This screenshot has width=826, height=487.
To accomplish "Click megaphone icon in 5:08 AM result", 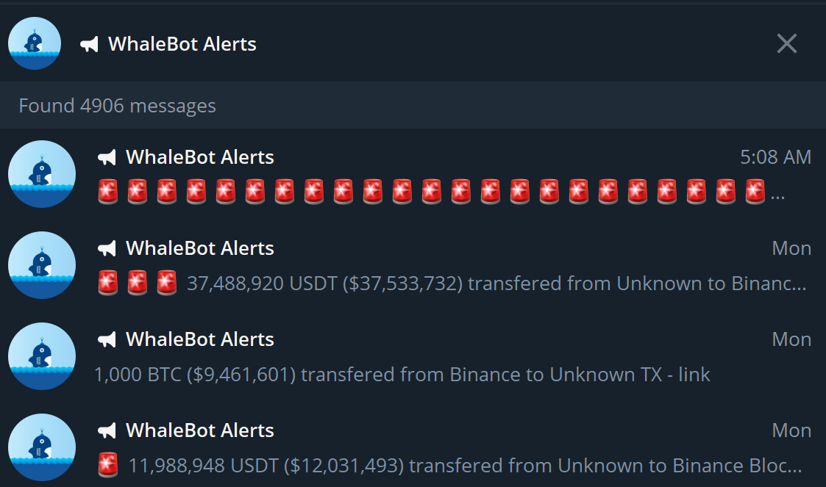I will tap(107, 157).
